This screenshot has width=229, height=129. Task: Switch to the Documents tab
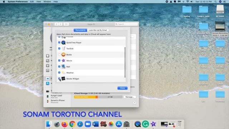(x=80, y=30)
